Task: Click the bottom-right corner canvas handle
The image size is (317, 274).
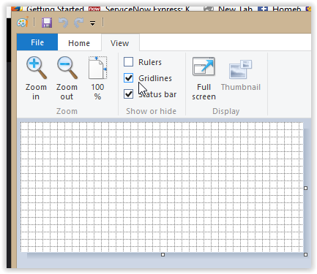Action: [305, 255]
